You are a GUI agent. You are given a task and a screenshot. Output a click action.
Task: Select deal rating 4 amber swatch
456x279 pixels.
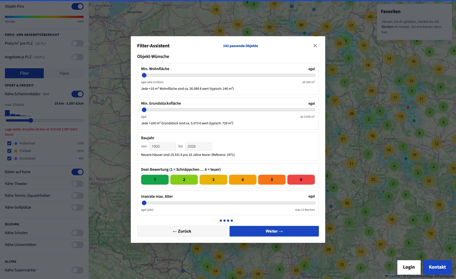point(243,180)
